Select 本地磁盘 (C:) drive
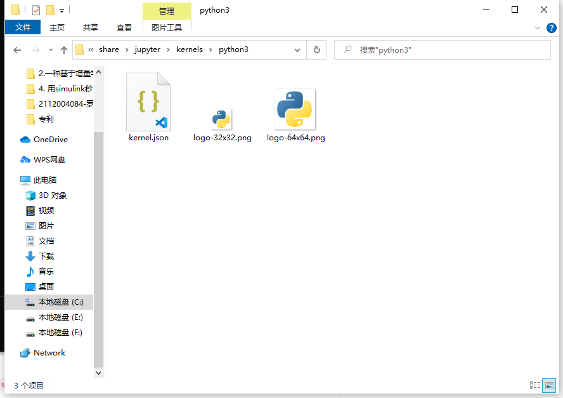The width and height of the screenshot is (563, 398). click(49, 302)
